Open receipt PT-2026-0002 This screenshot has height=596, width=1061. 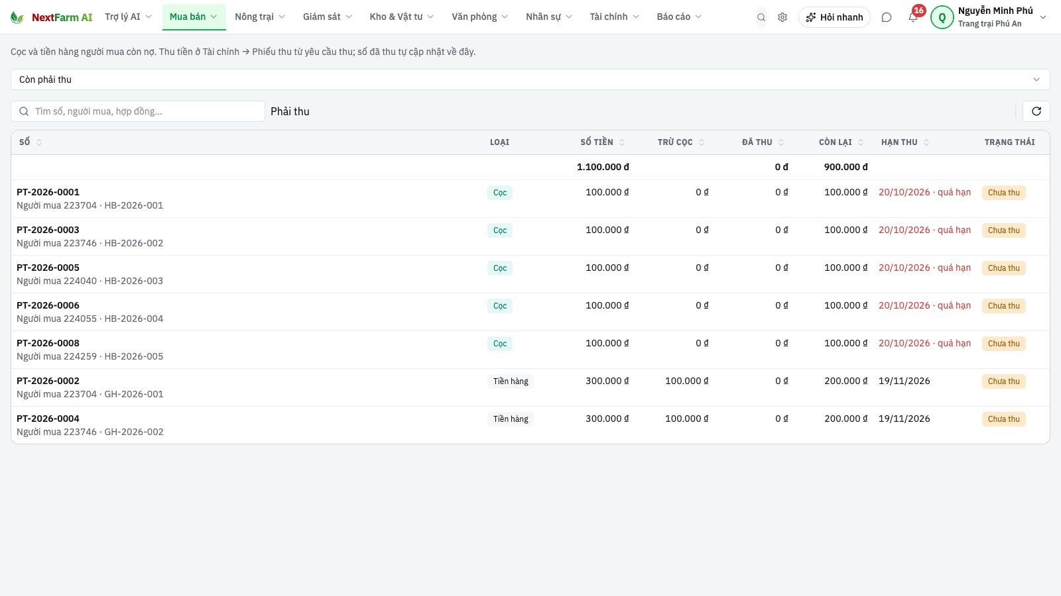pos(48,381)
